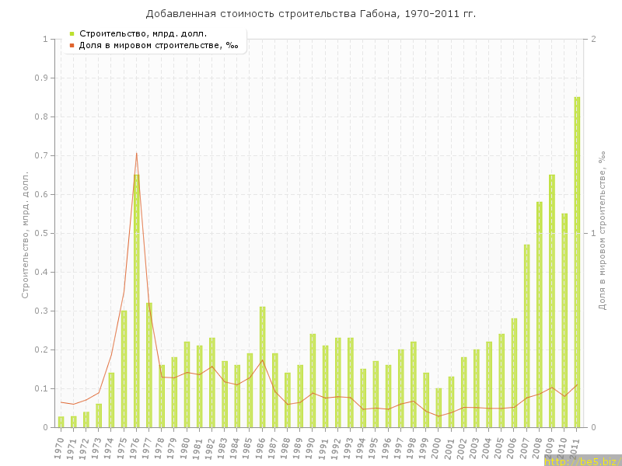Click the bar for year 2009
Image resolution: width=622 pixels, height=466 pixels.
coord(552,301)
